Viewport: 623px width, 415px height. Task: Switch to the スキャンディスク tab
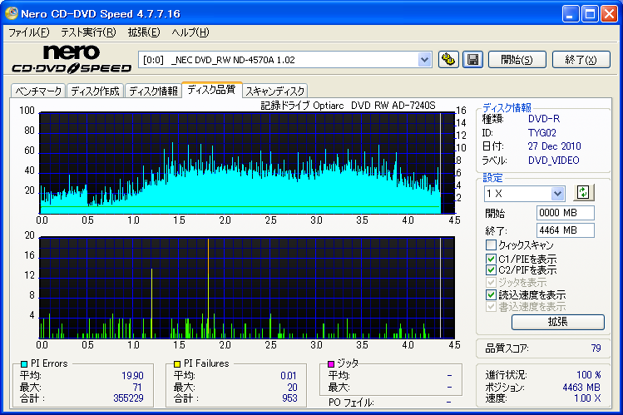click(x=275, y=91)
